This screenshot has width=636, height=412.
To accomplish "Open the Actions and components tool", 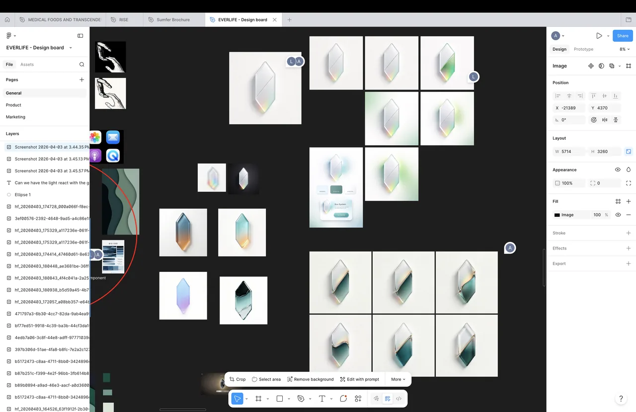I will coord(358,399).
